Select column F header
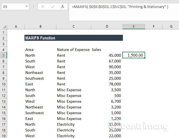This screenshot has height=138, width=179. (154, 27)
